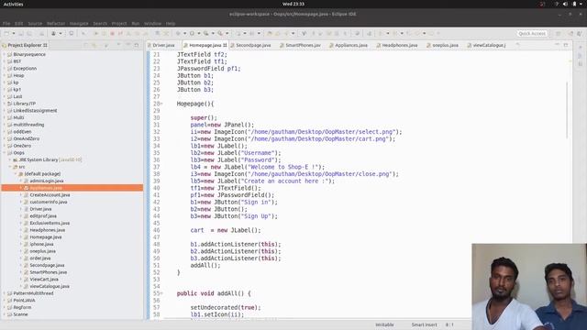The width and height of the screenshot is (587, 330).
Task: Open the clock showing Wed 23:33
Action: 293,4
